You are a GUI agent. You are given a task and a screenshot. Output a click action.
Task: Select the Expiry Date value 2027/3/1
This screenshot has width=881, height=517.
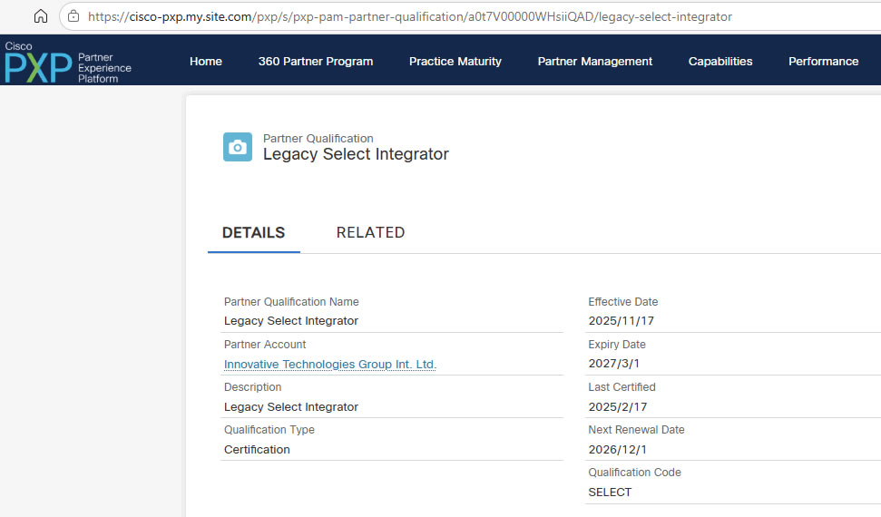coord(613,364)
